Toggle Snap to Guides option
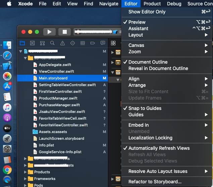The image size is (213, 187). click(x=167, y=108)
